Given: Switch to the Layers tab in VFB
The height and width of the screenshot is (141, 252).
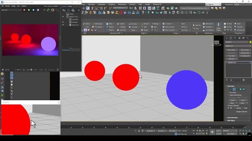Looking at the screenshot, I should (x=64, y=6).
